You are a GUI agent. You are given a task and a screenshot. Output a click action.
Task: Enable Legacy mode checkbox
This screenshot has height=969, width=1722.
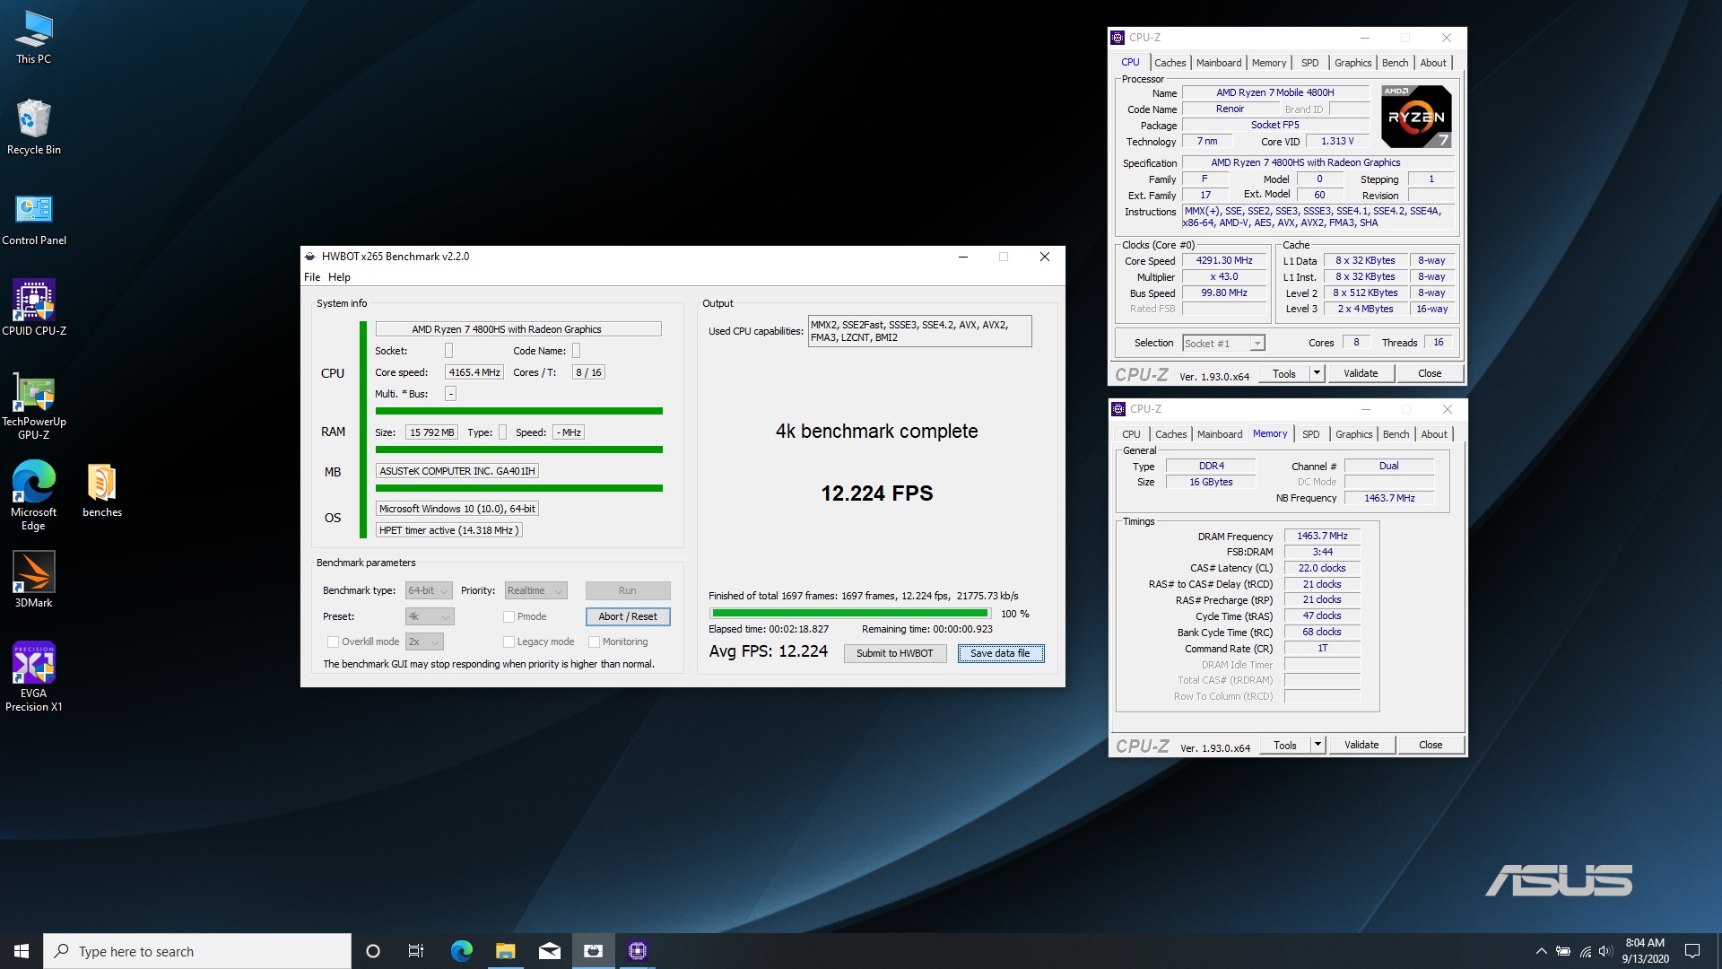(509, 642)
